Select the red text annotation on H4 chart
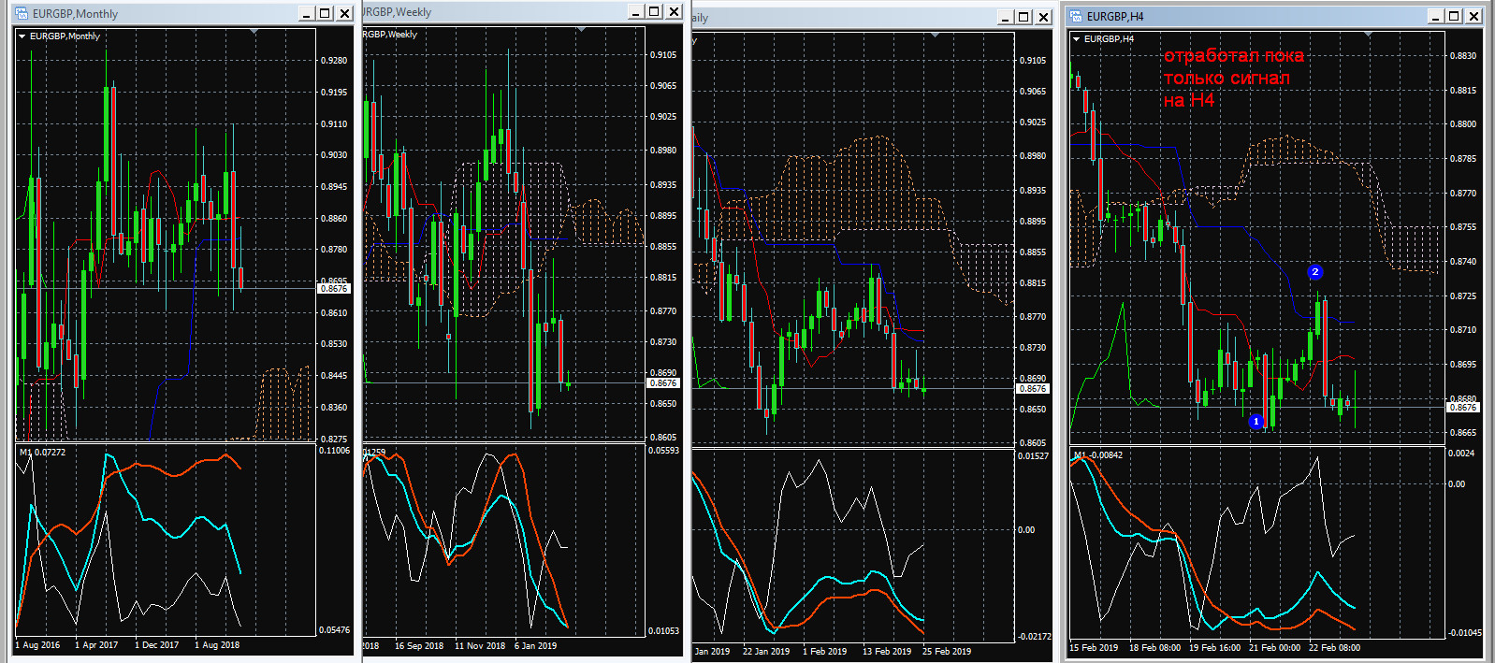1495x663 pixels. 1232,79
